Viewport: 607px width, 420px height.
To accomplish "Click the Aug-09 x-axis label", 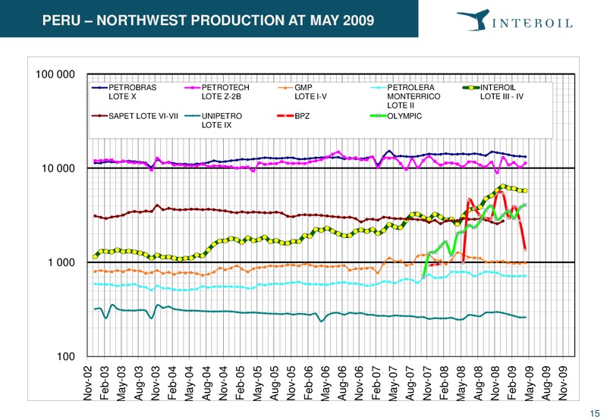I will click(547, 384).
